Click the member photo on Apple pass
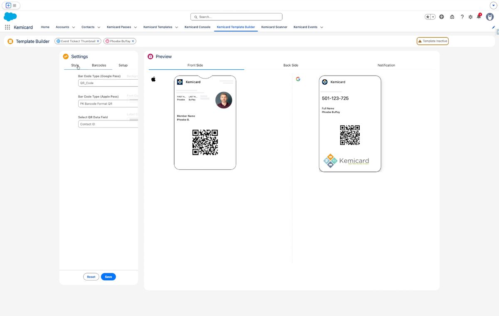This screenshot has width=499, height=316. click(224, 100)
